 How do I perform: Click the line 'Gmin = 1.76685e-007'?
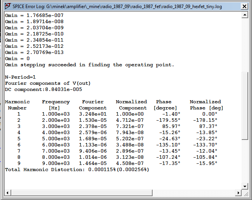(34, 15)
